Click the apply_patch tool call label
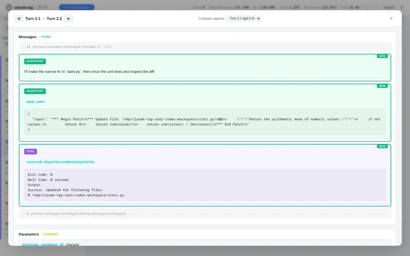The width and height of the screenshot is (410, 256). click(35, 102)
